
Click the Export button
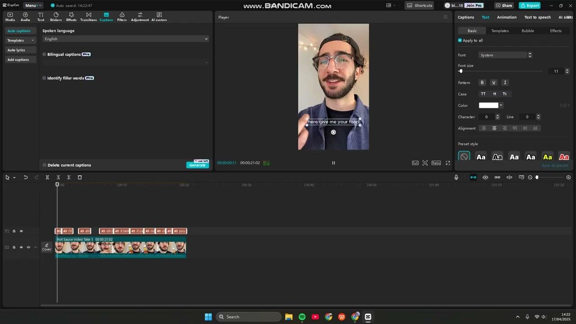click(x=530, y=5)
